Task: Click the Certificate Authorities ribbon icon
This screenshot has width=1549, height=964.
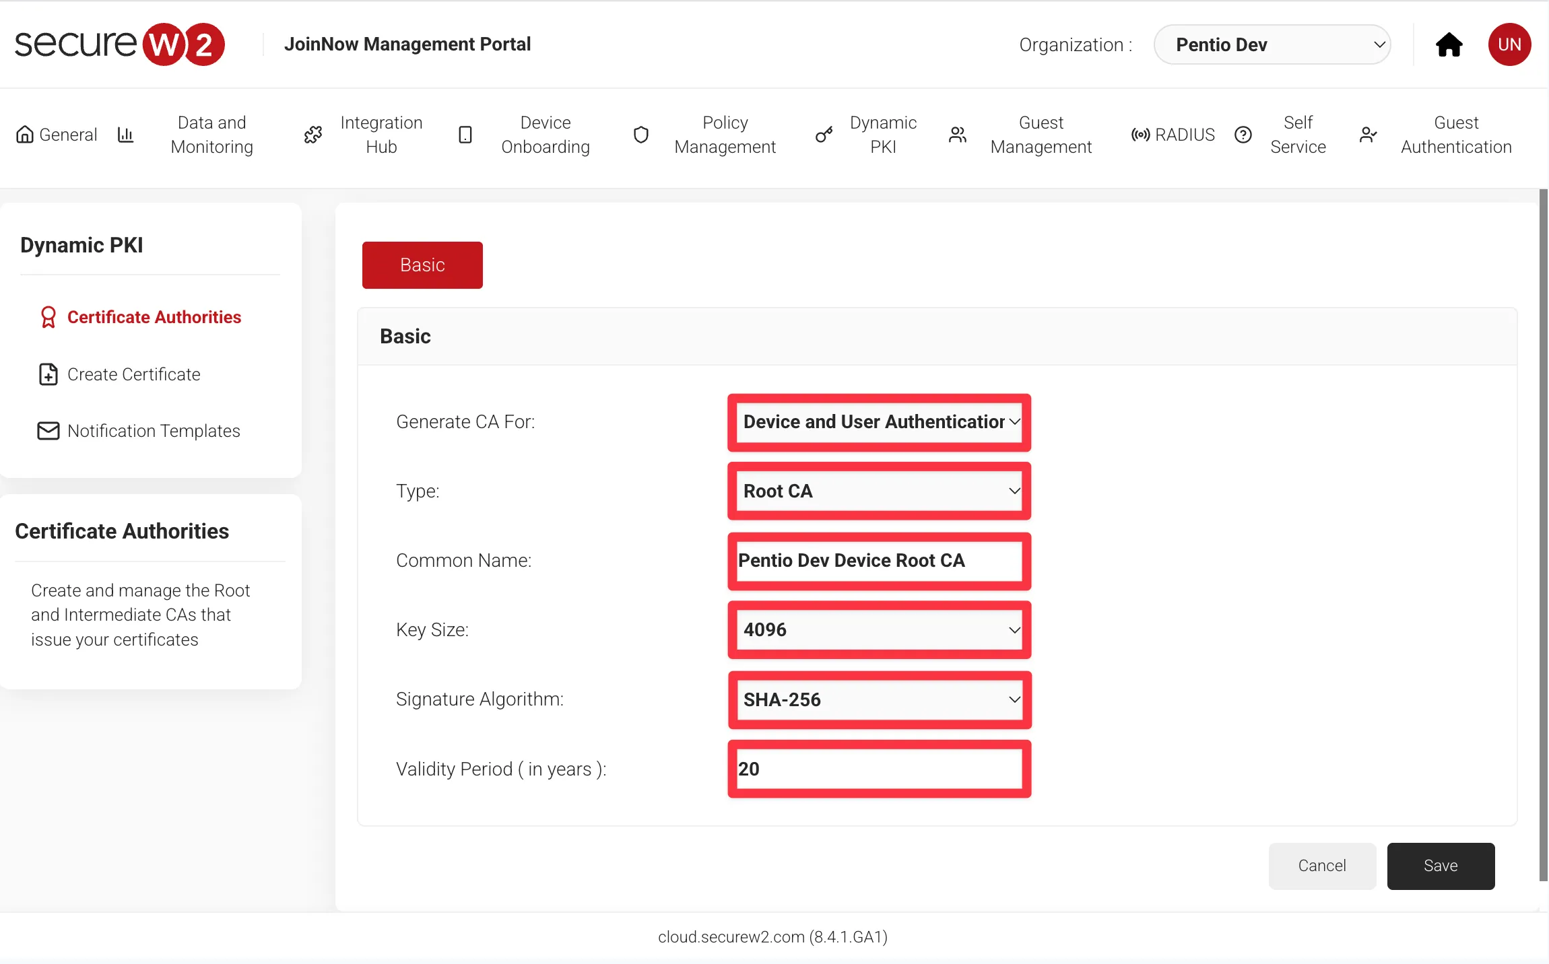Action: tap(48, 317)
